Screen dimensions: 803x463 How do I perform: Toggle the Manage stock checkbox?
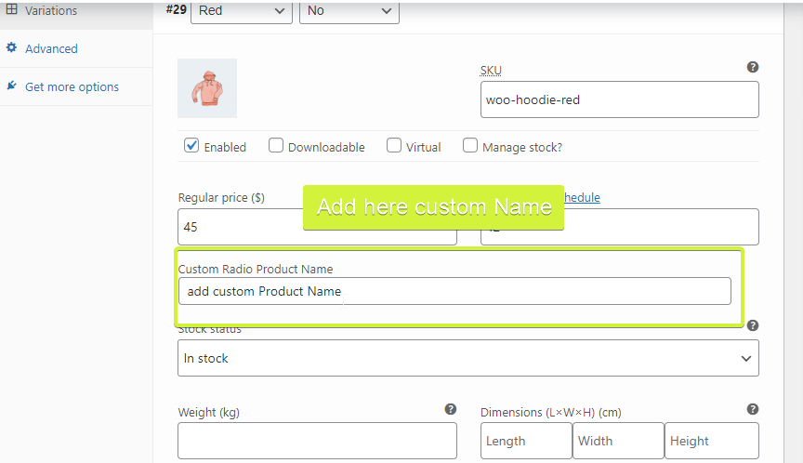[x=470, y=145]
